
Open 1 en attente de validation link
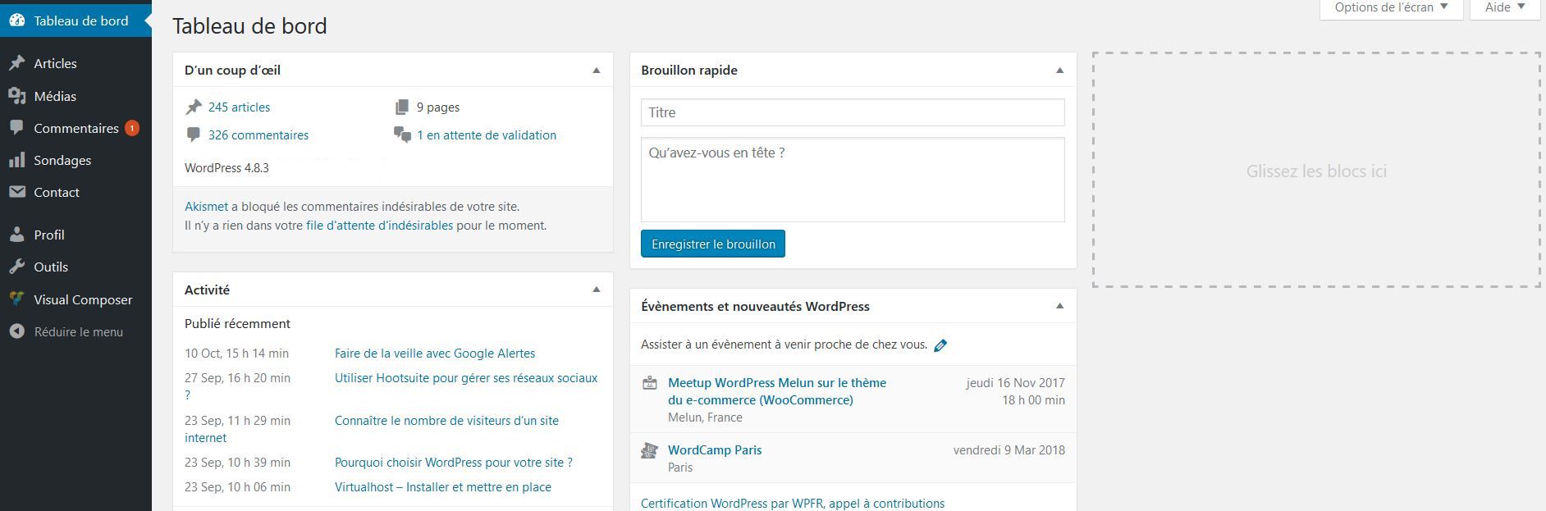click(487, 135)
